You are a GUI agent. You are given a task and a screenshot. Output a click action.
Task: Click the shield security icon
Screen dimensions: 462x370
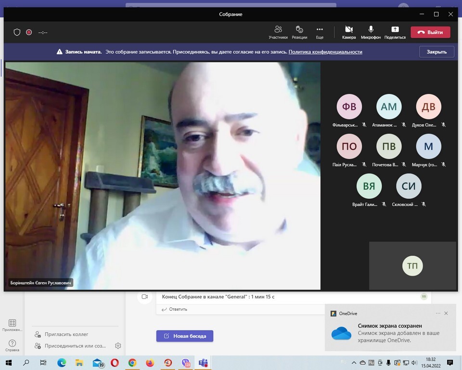[17, 32]
